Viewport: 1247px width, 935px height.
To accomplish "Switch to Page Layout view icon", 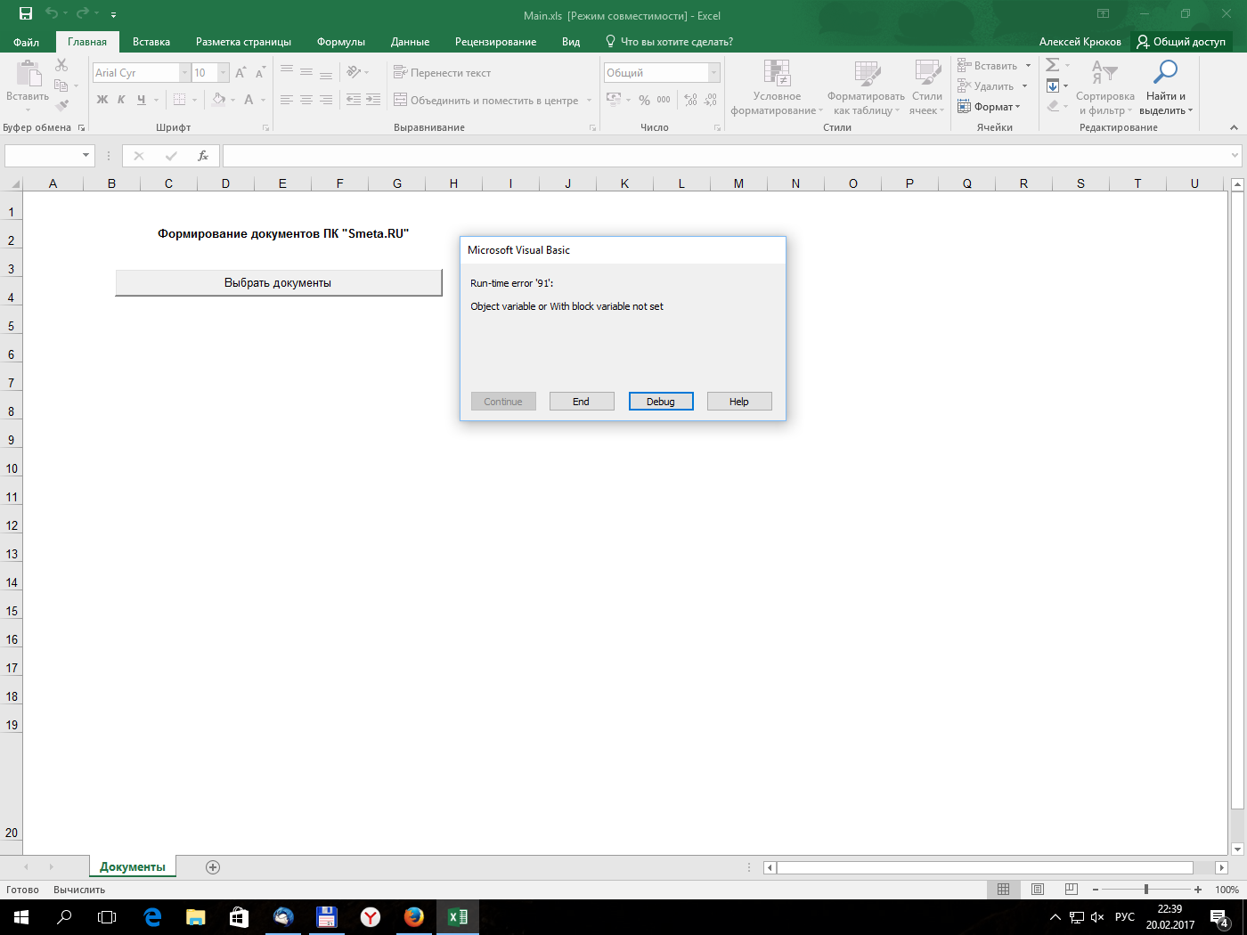I will [x=1038, y=890].
